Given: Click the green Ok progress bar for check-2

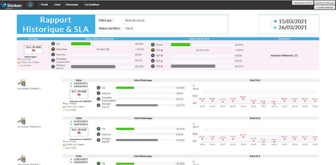Looking at the screenshot, I should coord(125,129).
